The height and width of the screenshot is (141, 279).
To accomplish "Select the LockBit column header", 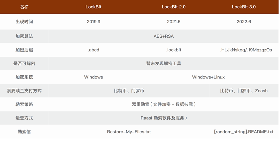I will [94, 7].
